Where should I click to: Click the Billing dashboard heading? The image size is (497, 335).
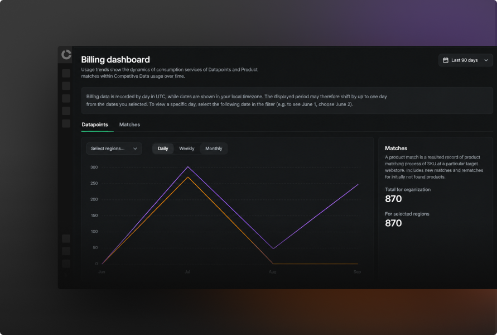click(x=115, y=60)
